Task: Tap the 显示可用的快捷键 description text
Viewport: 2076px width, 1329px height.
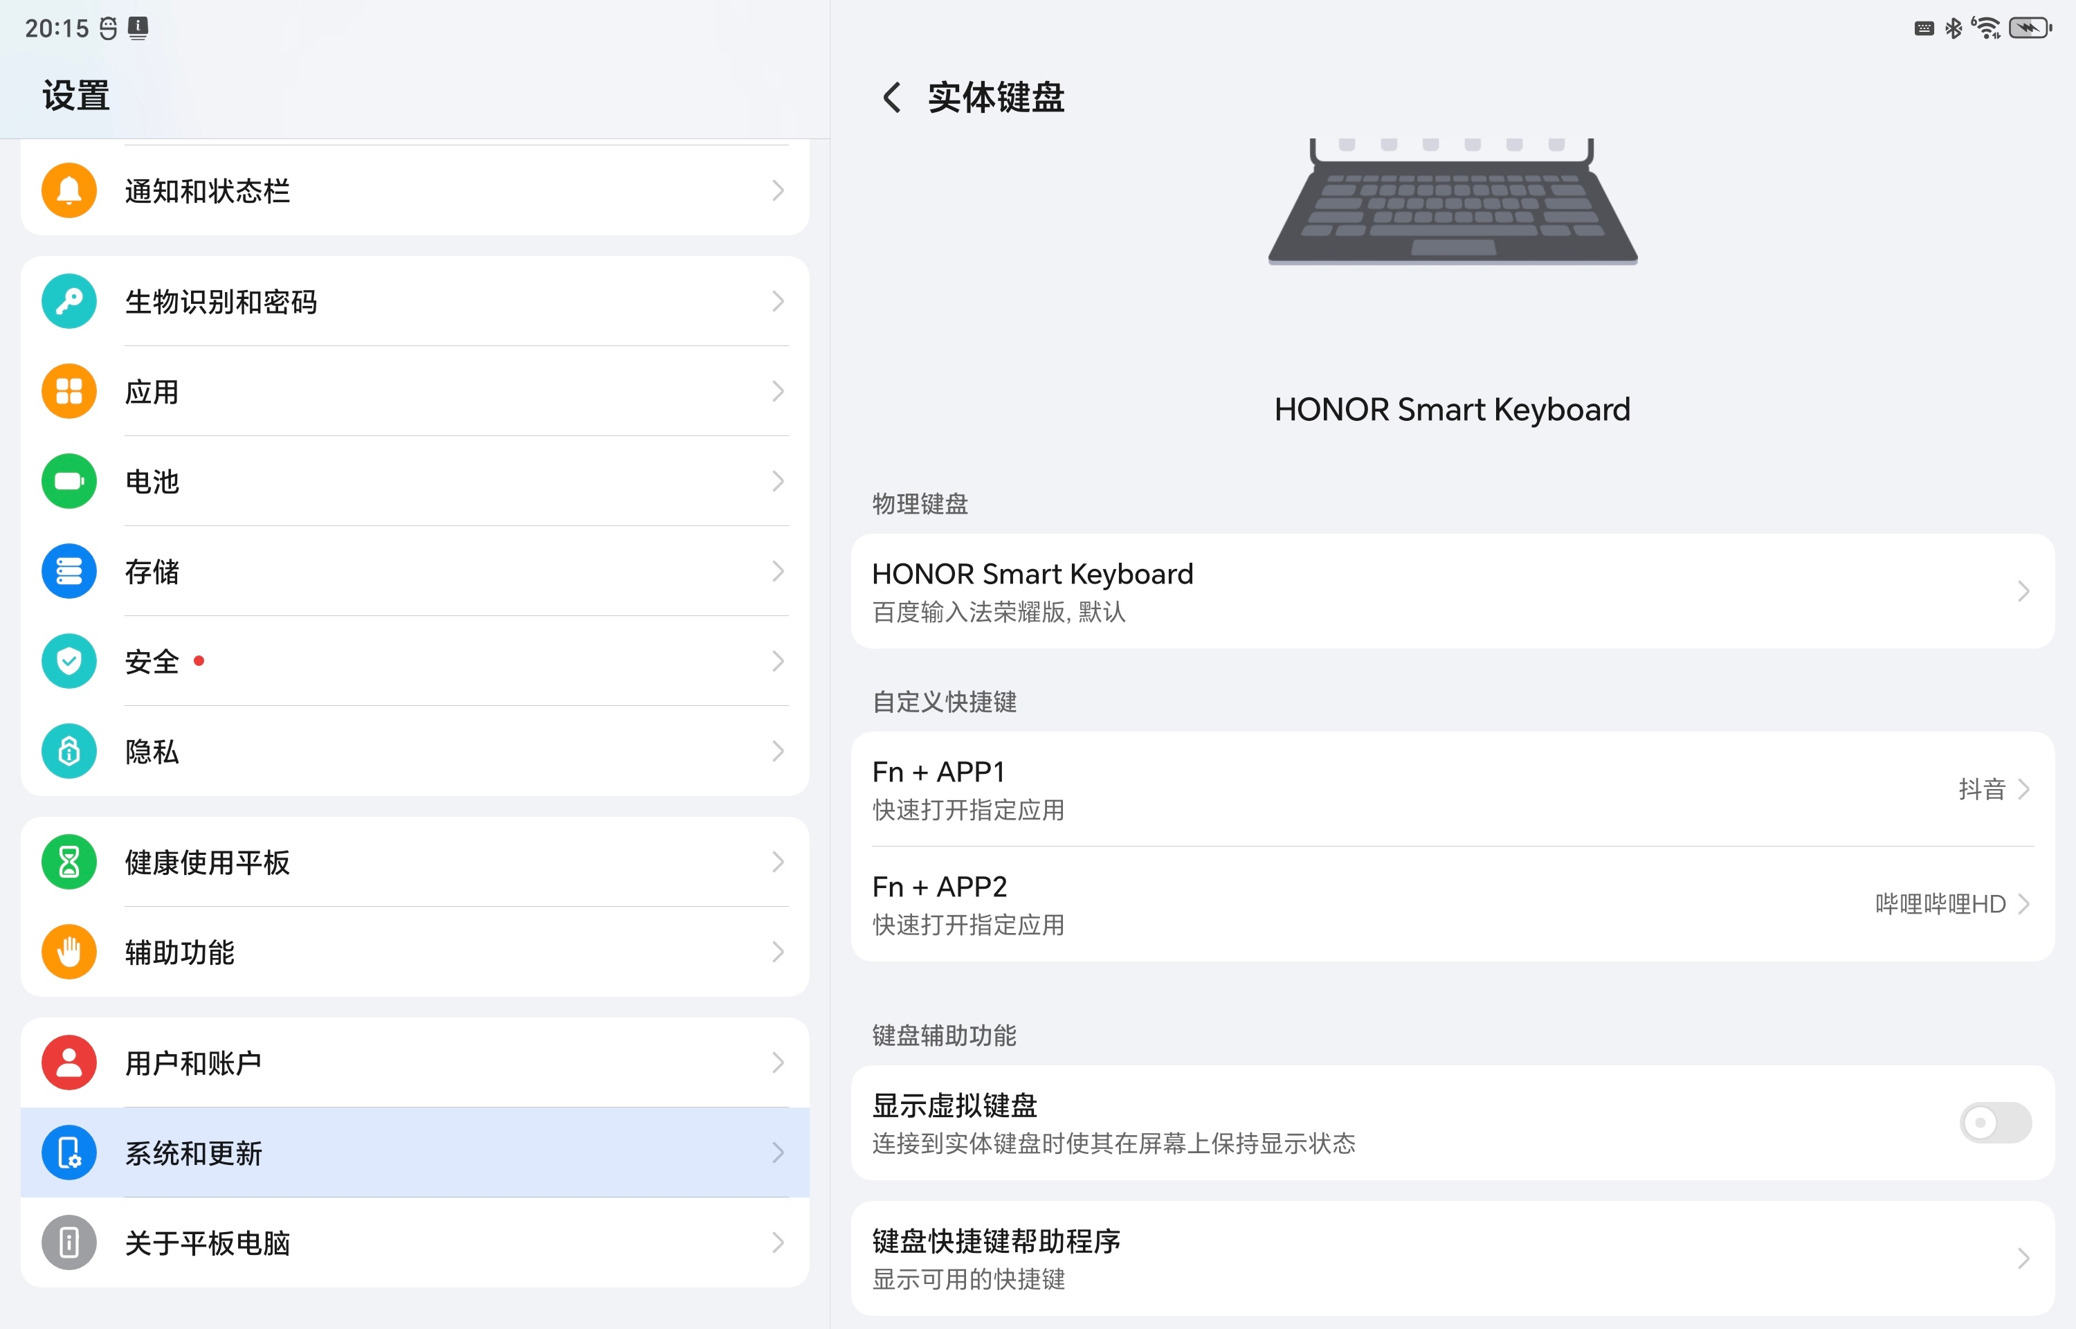Action: pos(969,1279)
